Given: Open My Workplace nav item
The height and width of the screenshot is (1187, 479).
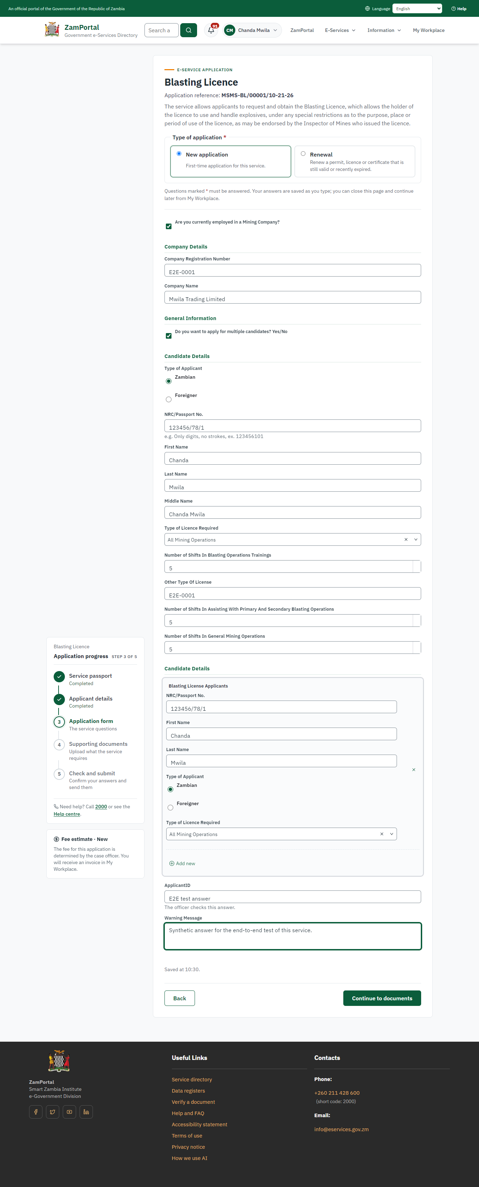Looking at the screenshot, I should [429, 31].
